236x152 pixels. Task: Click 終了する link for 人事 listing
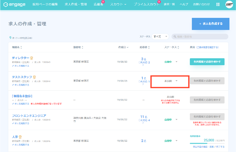220,147
